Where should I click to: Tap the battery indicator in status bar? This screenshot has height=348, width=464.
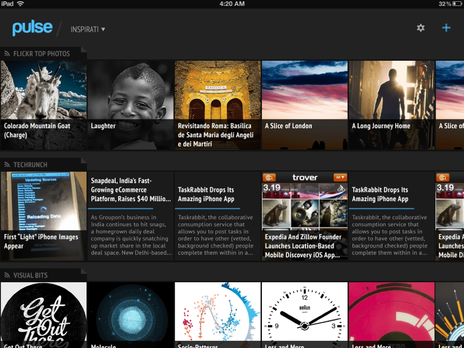457,4
